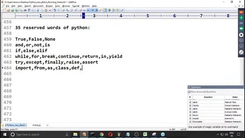
Task: Select the 'except' question row
Action: [x=216, y=118]
